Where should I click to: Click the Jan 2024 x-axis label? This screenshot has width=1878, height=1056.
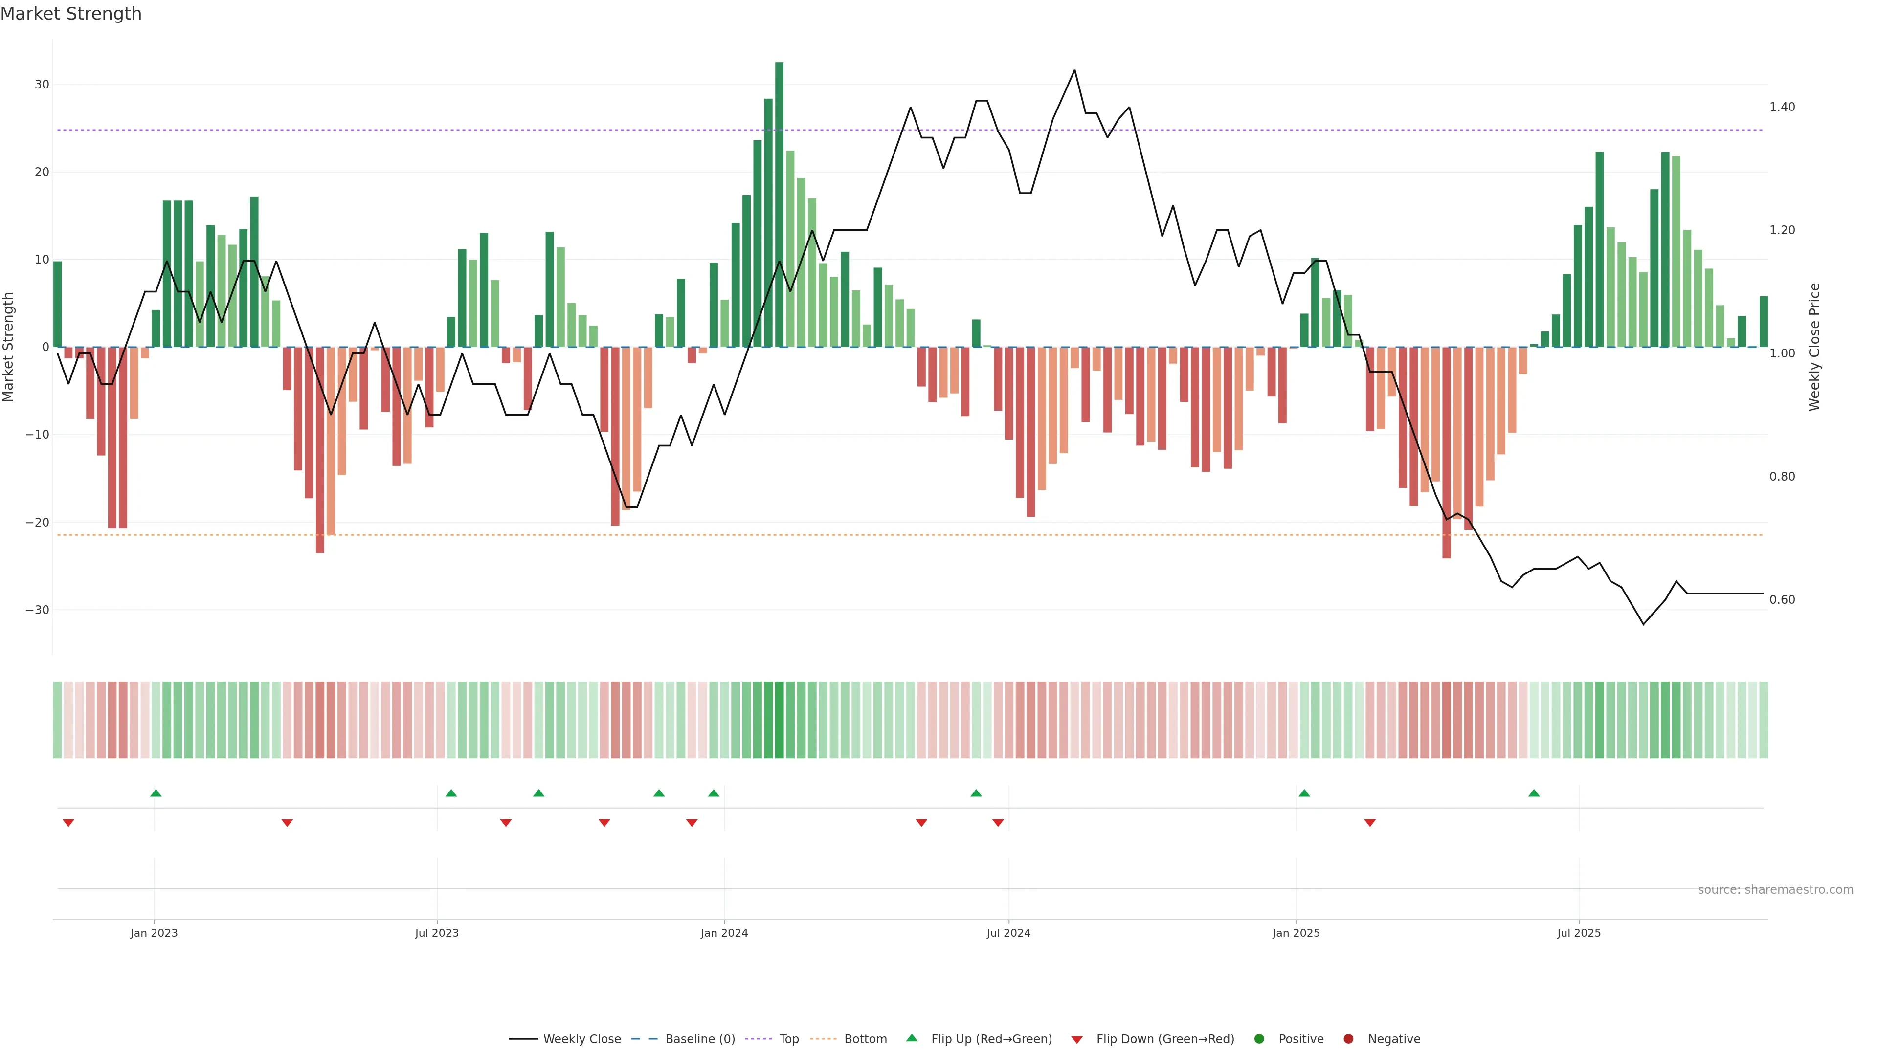pos(724,933)
